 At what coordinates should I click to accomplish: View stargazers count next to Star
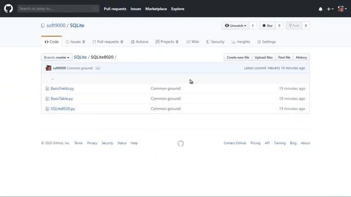(x=279, y=26)
